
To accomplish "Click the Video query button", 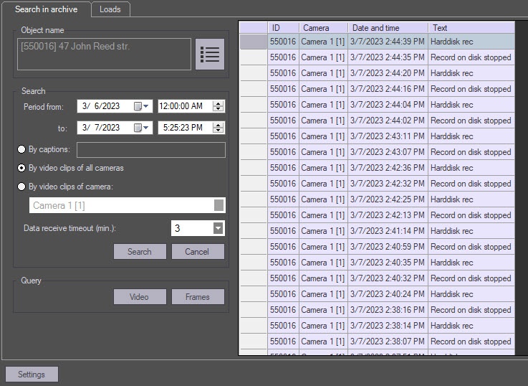I will tap(140, 296).
